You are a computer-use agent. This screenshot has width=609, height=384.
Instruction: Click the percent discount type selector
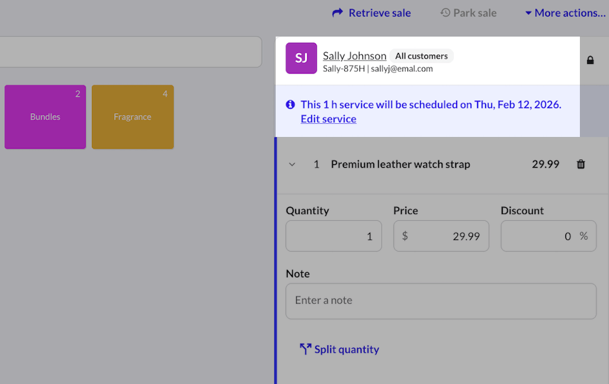coord(583,236)
